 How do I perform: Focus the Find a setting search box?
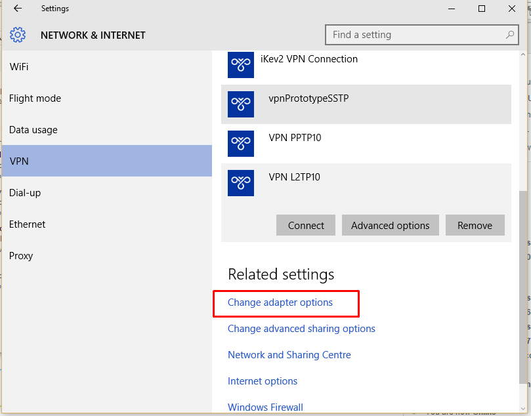[421, 35]
